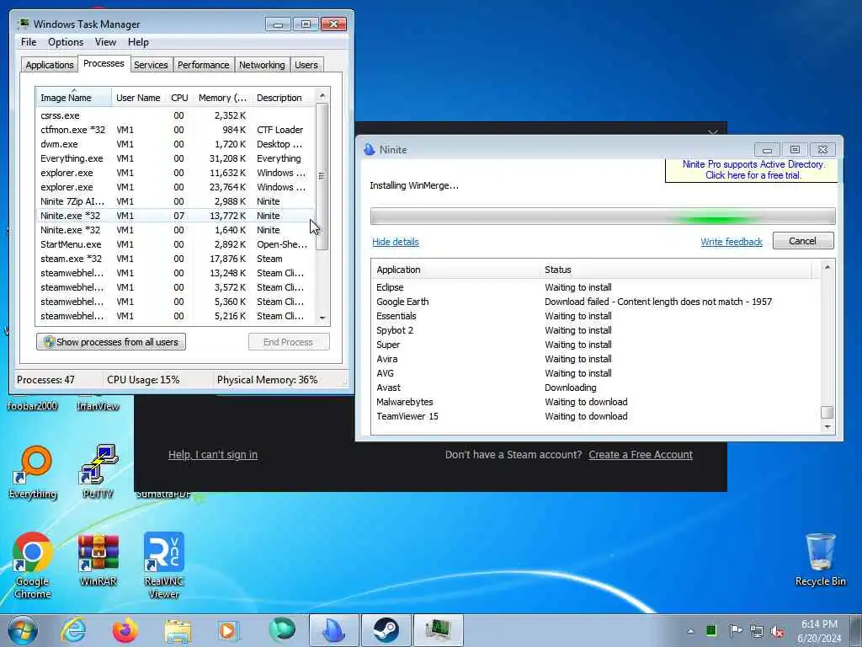
Task: Sort Ninite list by Application column
Action: coord(457,270)
